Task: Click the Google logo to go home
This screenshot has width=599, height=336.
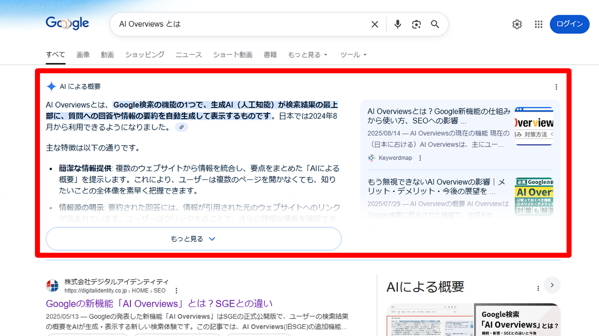Action: click(x=67, y=23)
